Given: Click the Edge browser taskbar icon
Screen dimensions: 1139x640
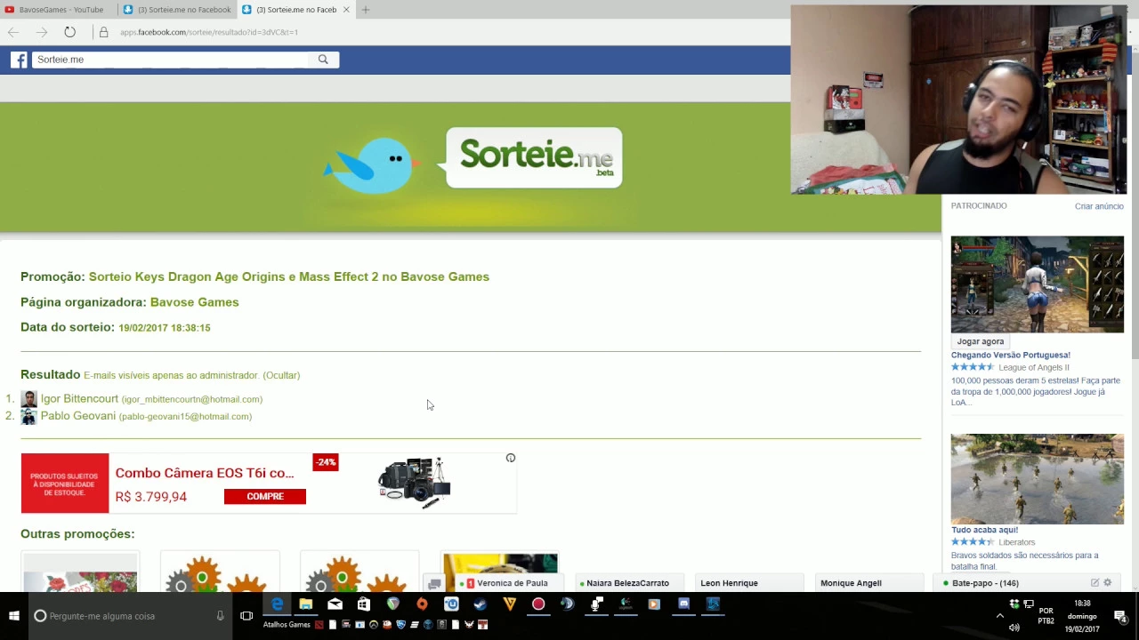Looking at the screenshot, I should (x=278, y=604).
